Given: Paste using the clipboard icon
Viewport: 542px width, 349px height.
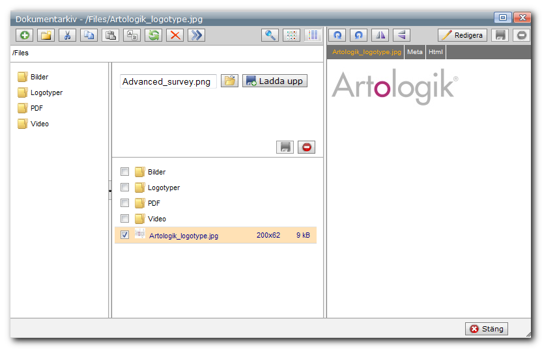Looking at the screenshot, I should point(110,35).
